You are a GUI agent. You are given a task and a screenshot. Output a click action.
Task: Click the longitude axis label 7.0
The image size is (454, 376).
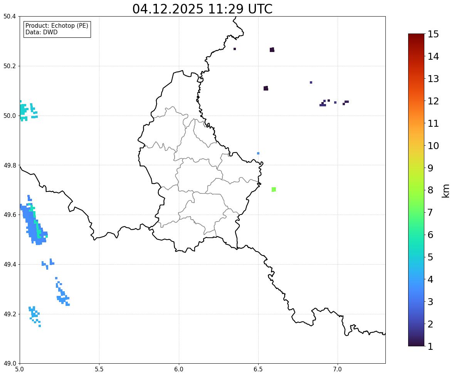(x=338, y=369)
